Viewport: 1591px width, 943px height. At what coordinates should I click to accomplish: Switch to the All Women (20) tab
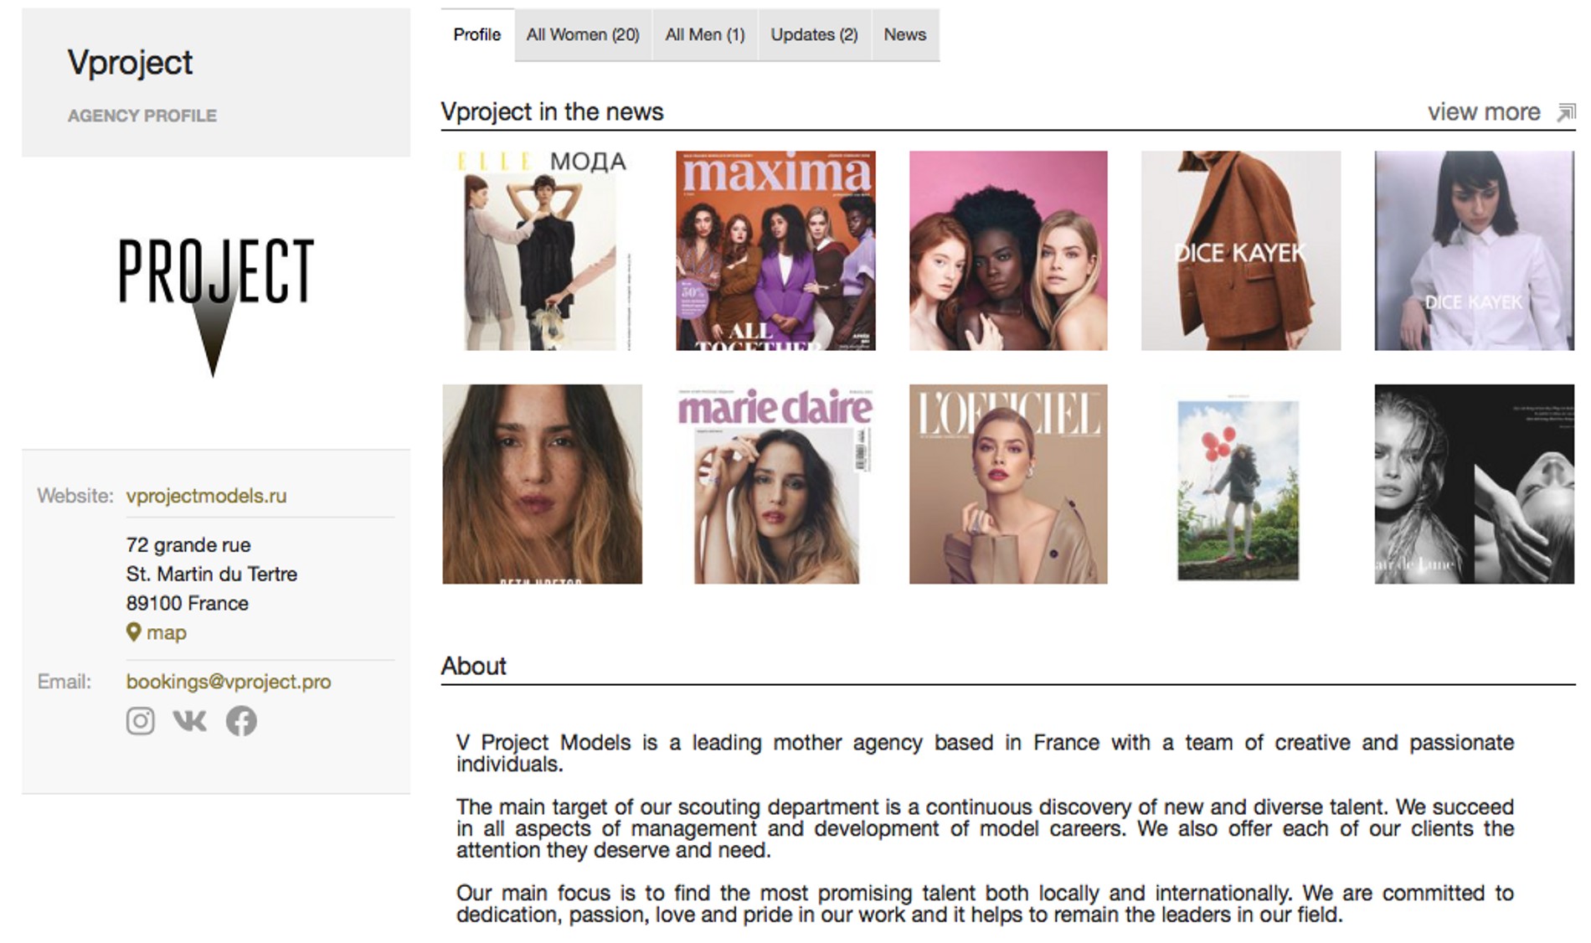pos(582,34)
